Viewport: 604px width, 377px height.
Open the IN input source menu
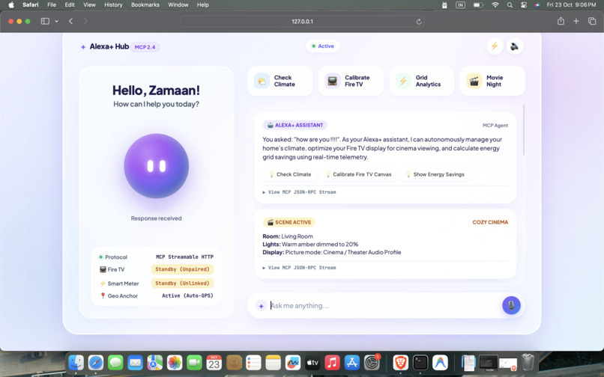461,5
